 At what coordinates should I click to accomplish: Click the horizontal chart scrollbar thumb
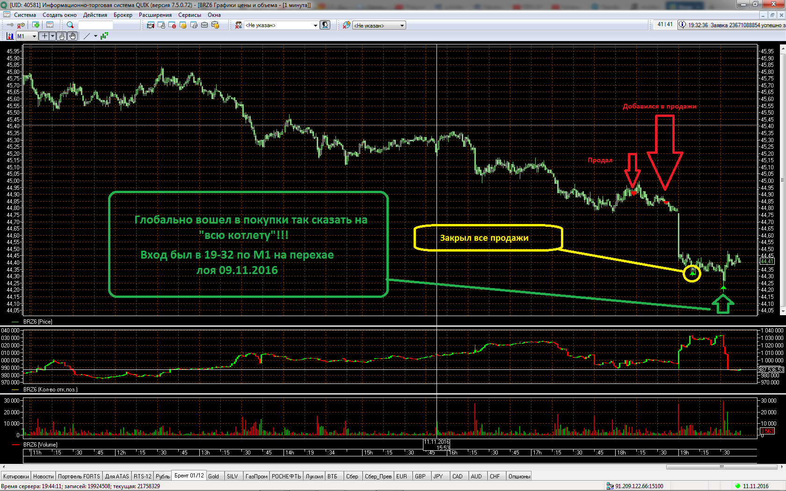721,467
